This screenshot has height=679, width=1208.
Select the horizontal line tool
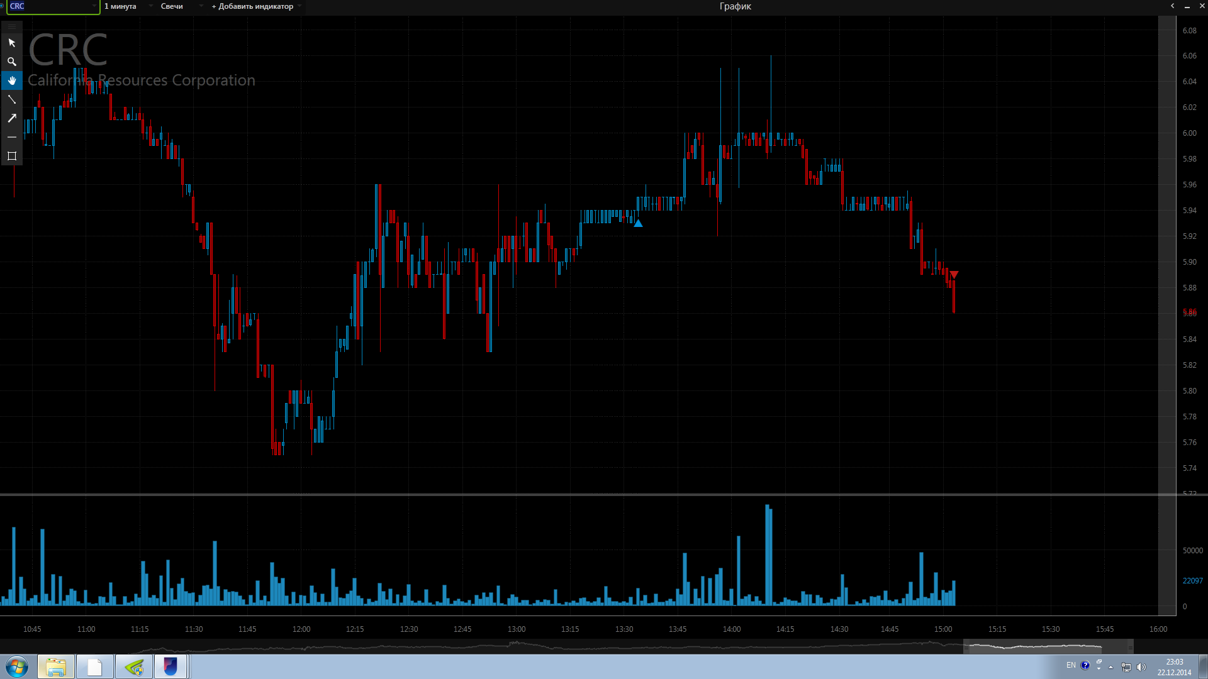(x=11, y=137)
